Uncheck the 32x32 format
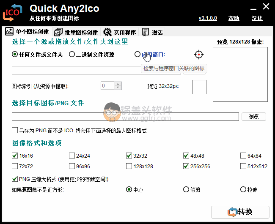The width and height of the screenshot is (275, 224). pos(129,156)
